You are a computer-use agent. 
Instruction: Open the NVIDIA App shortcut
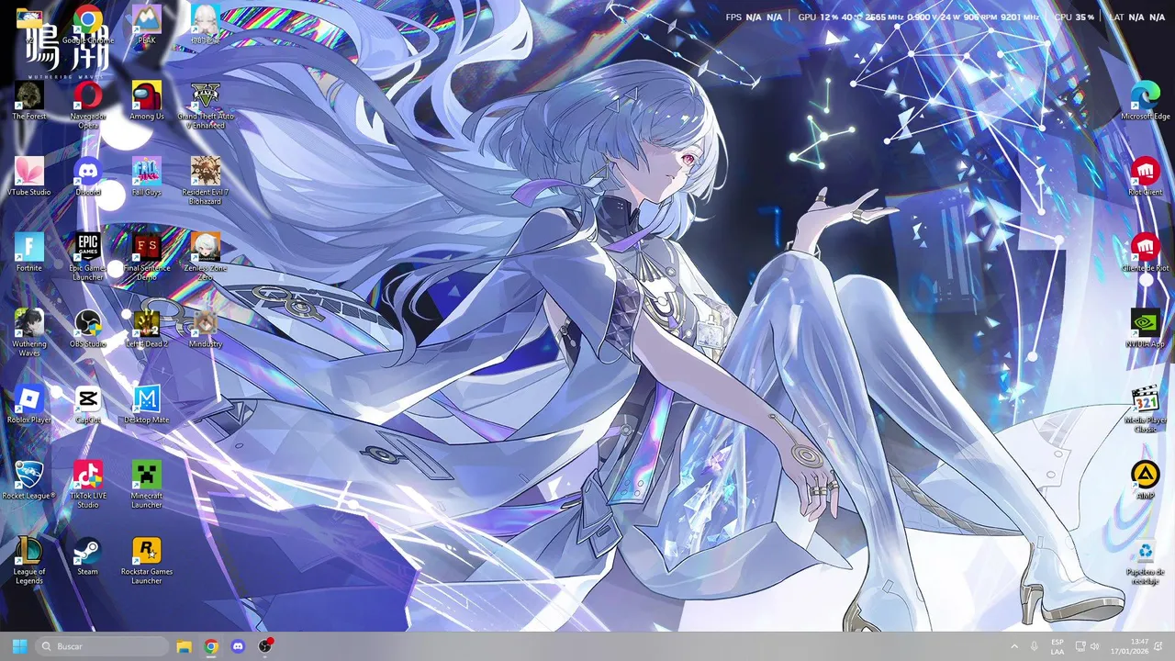pos(1146,328)
